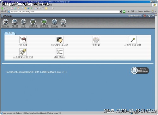
Task: Click the IE Mail toolbar icon
Action: (x=36, y=8)
